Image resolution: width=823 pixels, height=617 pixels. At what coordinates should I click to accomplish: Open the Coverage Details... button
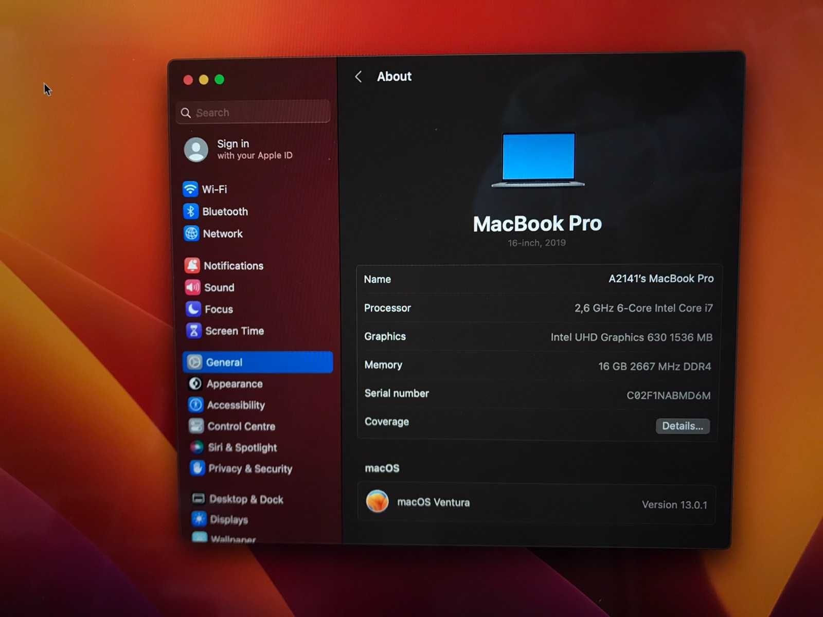coord(683,426)
